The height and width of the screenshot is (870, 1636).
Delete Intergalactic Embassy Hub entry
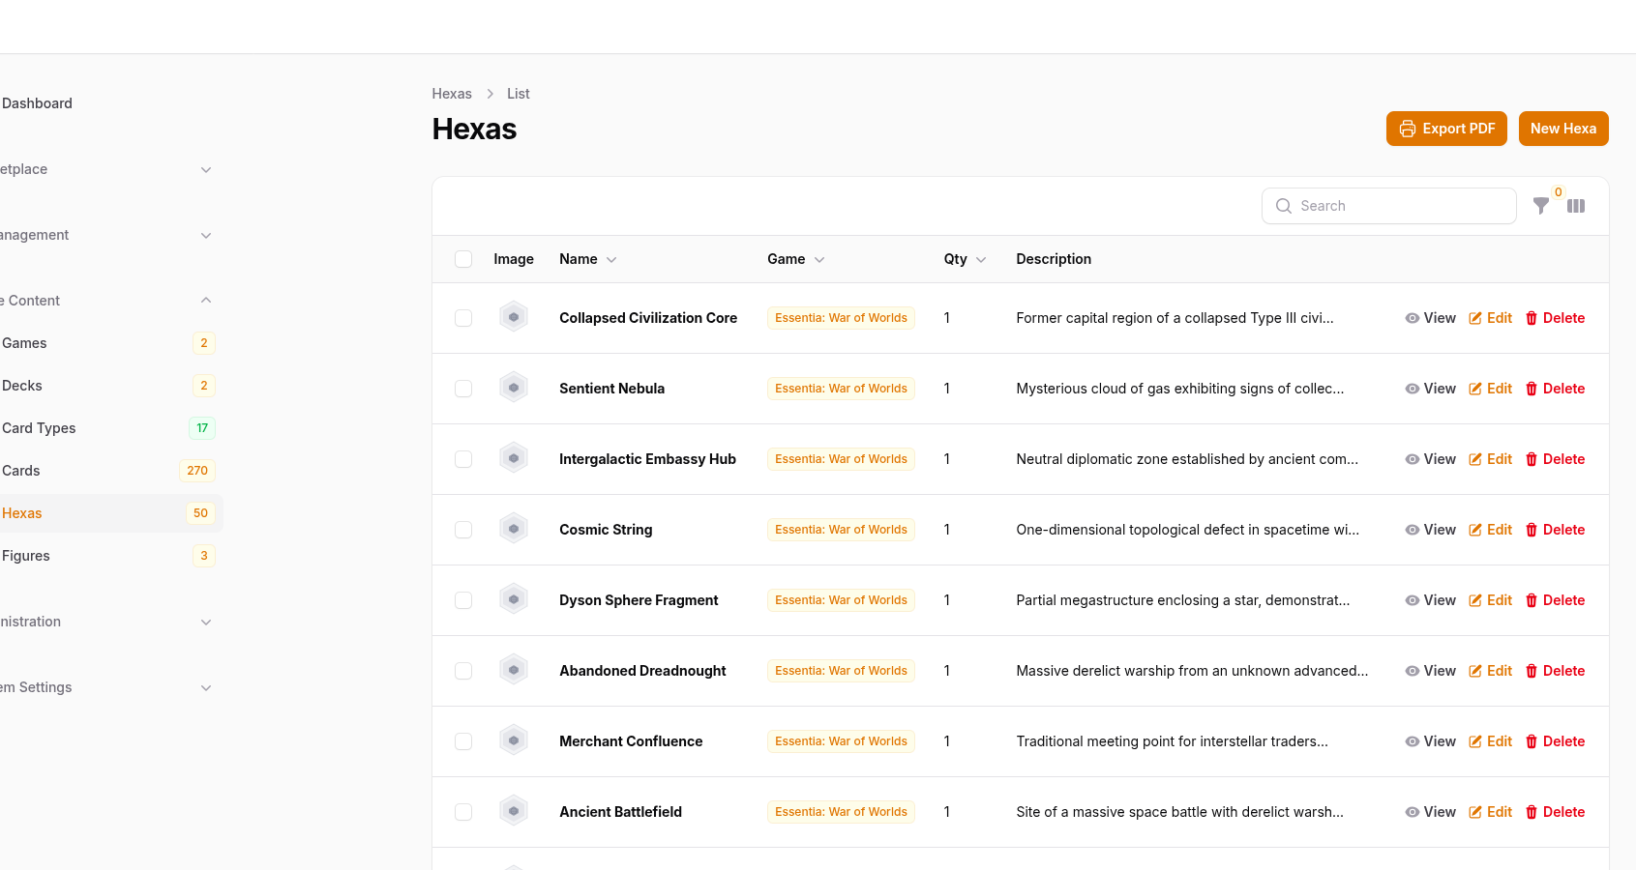(1555, 459)
